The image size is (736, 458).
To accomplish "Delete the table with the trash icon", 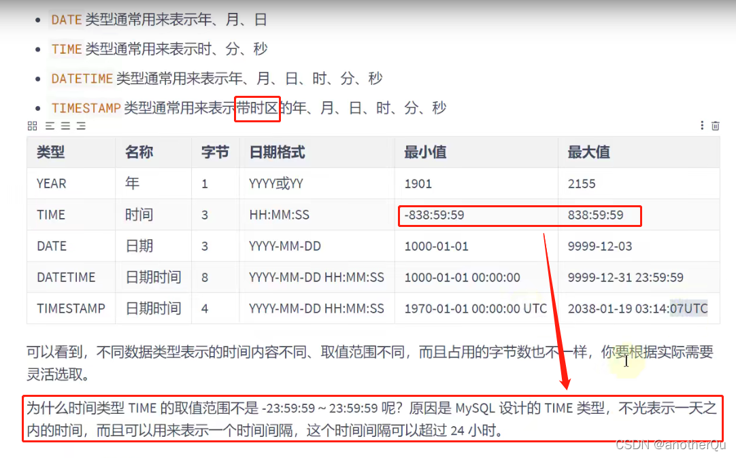I will 716,126.
